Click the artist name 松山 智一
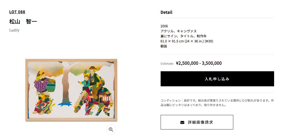This screenshot has width=291, height=137. [23, 22]
